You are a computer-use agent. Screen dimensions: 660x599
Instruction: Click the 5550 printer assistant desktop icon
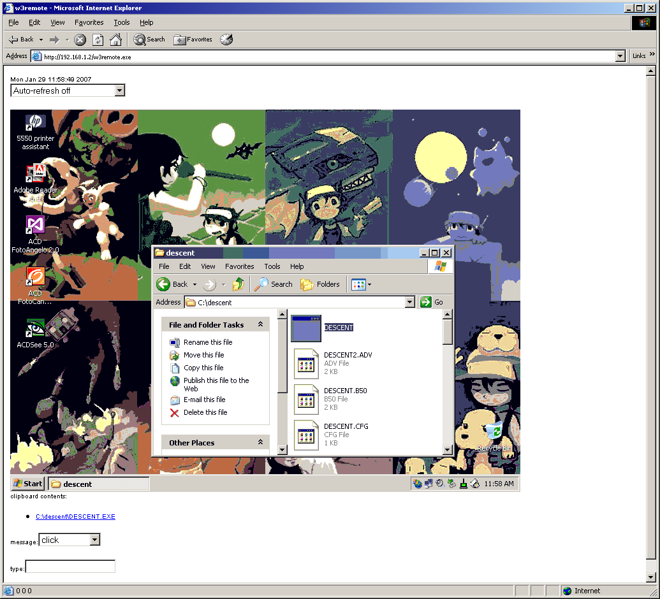tap(35, 132)
